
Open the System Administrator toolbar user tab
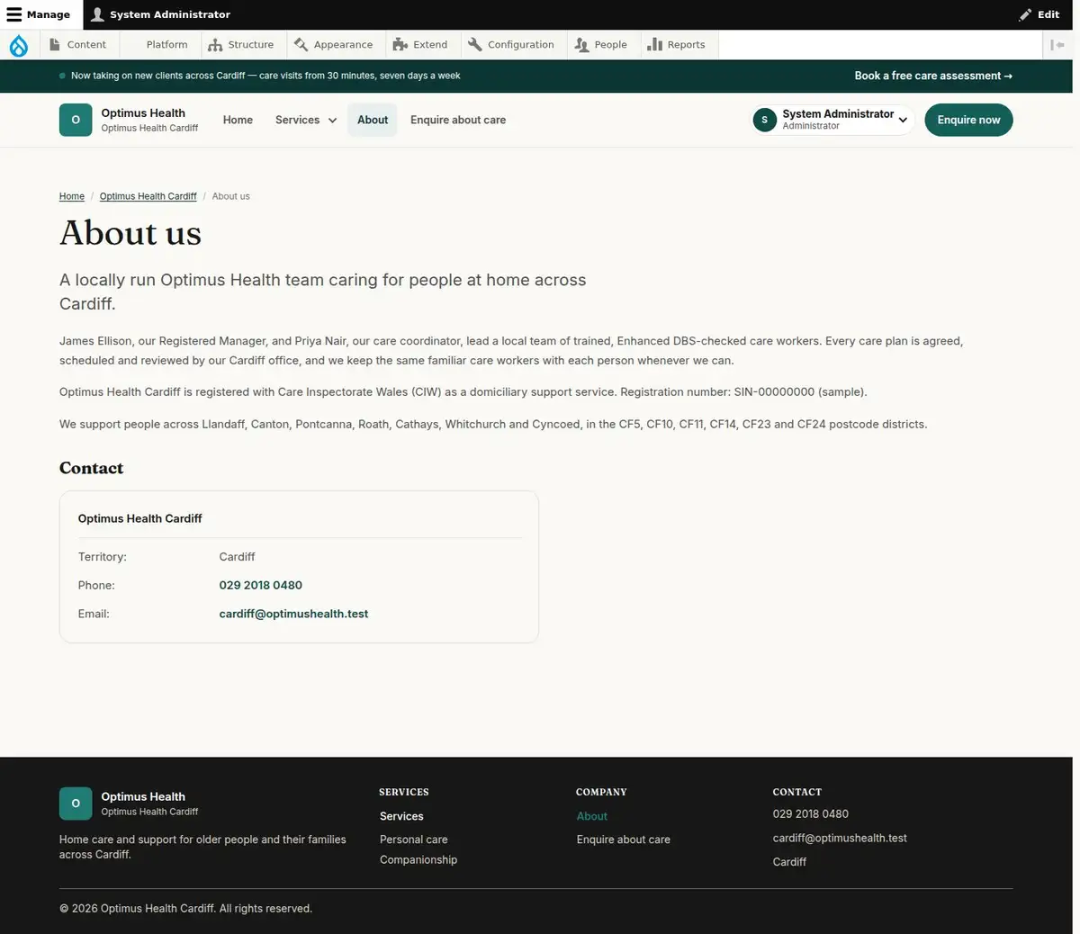tap(161, 14)
